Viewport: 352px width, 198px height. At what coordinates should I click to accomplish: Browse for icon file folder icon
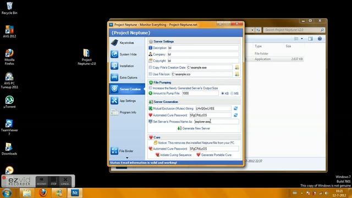tap(237, 74)
